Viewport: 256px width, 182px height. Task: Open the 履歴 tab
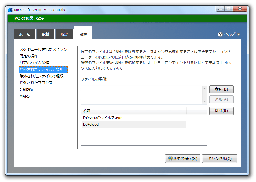point(64,34)
